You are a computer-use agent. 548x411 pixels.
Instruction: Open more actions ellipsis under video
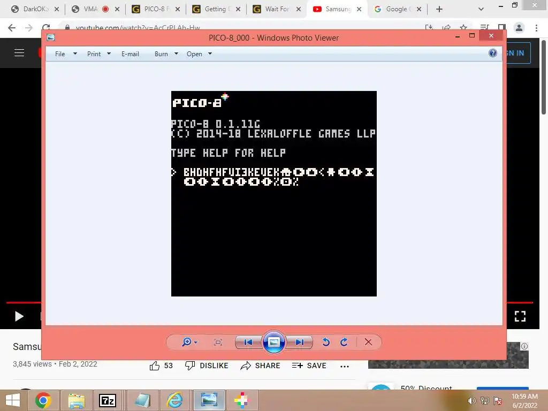pyautogui.click(x=345, y=366)
